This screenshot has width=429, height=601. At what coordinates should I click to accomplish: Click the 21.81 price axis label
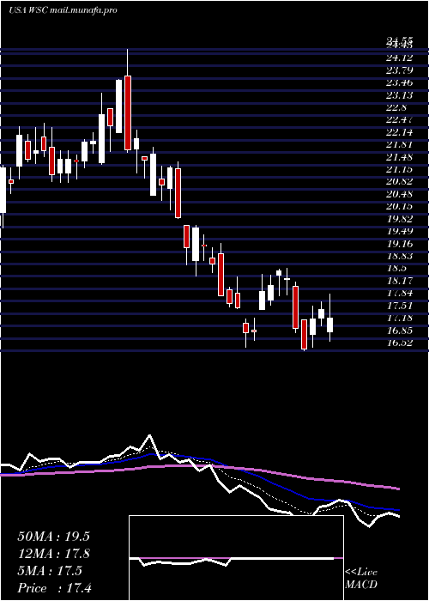tap(399, 144)
